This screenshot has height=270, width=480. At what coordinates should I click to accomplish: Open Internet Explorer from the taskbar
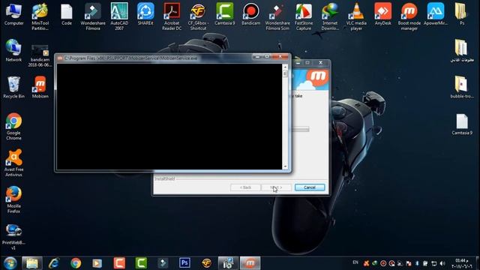click(x=54, y=263)
